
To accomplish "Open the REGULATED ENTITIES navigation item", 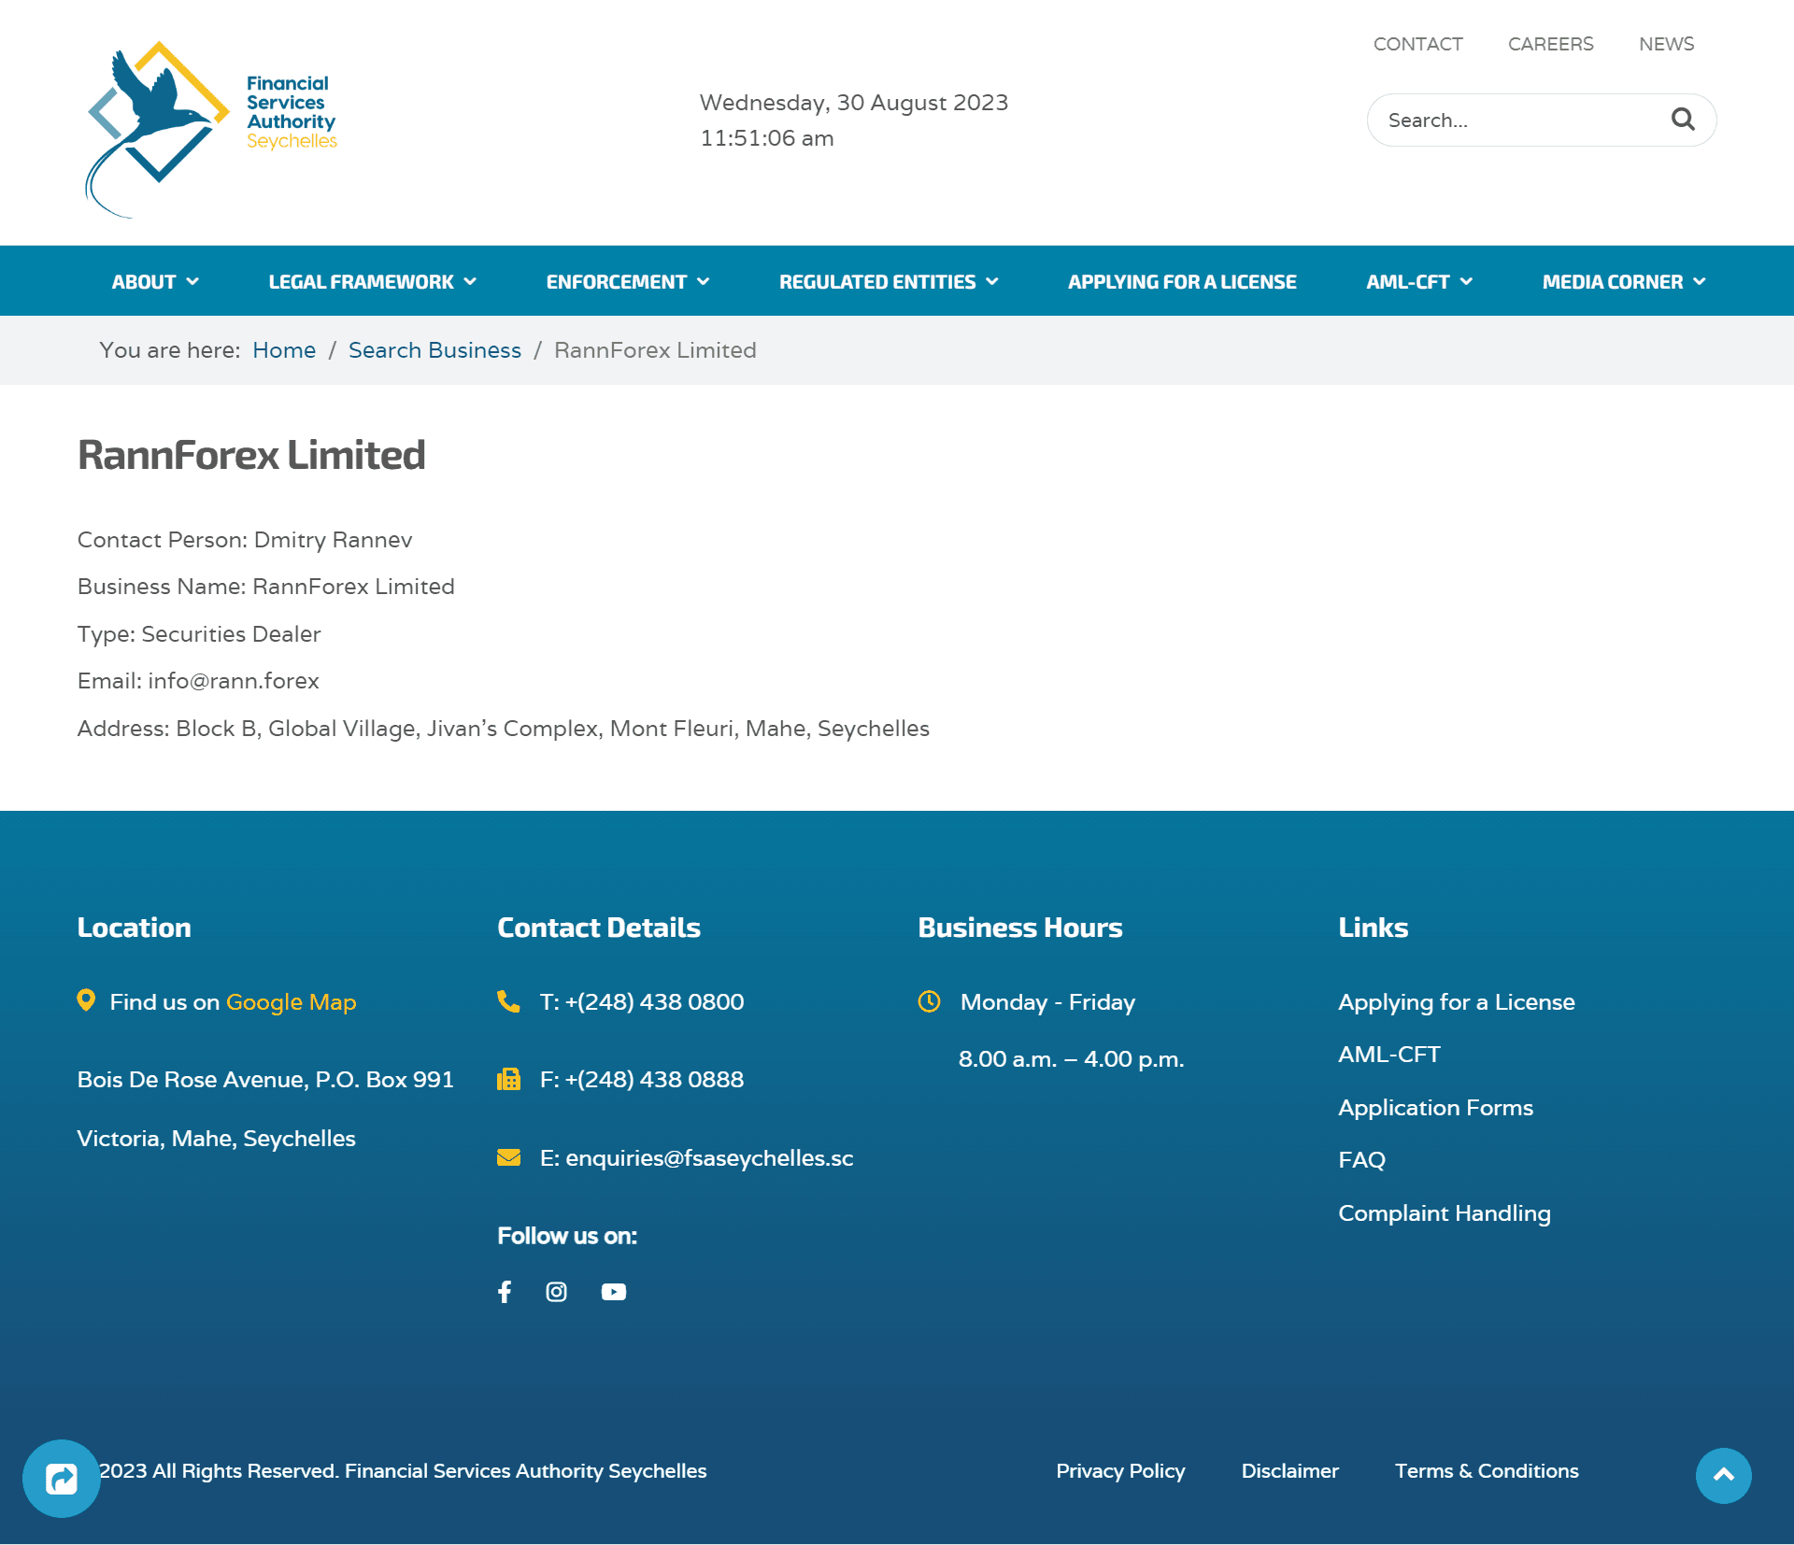I will 877,281.
